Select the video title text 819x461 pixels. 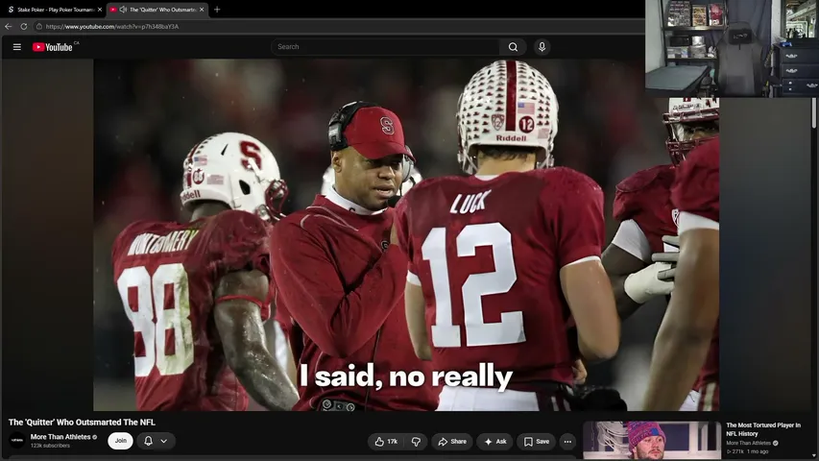click(82, 423)
